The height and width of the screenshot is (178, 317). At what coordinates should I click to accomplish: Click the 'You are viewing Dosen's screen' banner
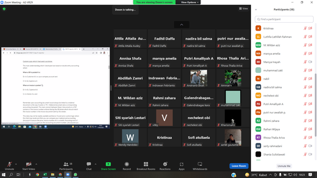tap(154, 2)
